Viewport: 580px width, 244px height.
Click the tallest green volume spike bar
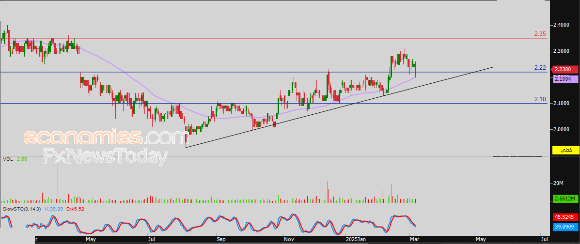[58, 183]
